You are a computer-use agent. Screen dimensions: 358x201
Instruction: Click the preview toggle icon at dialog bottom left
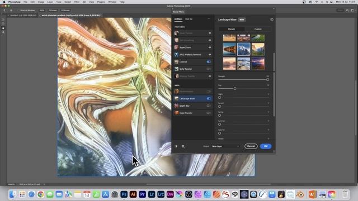tap(176, 146)
